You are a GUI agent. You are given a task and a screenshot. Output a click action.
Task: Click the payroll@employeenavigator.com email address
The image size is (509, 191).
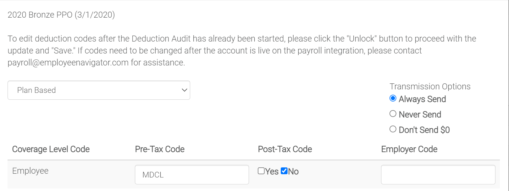(x=68, y=63)
